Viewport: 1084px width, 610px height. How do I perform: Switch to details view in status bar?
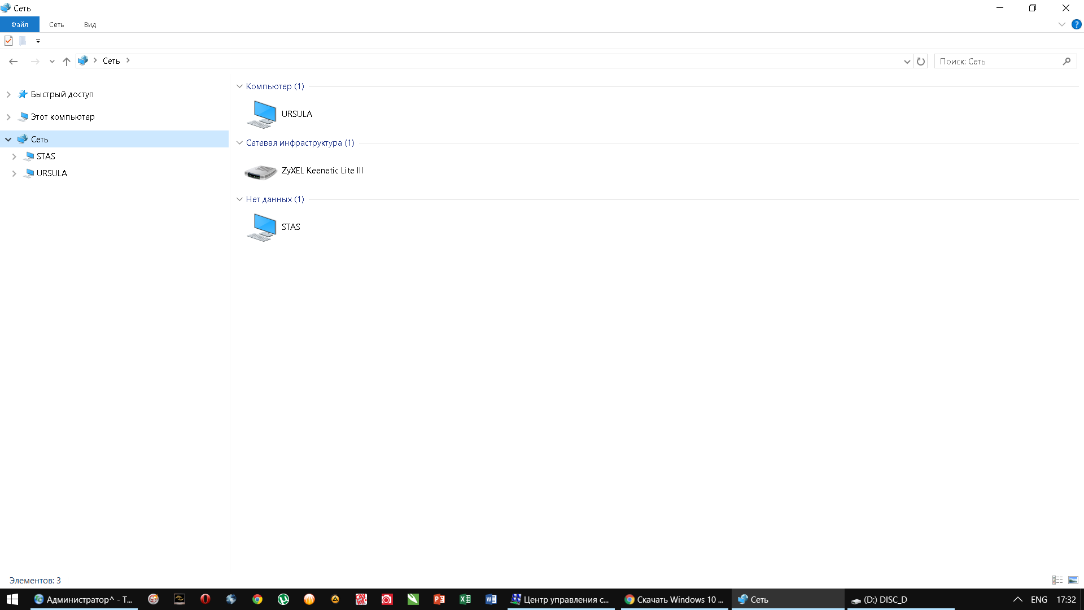point(1057,580)
